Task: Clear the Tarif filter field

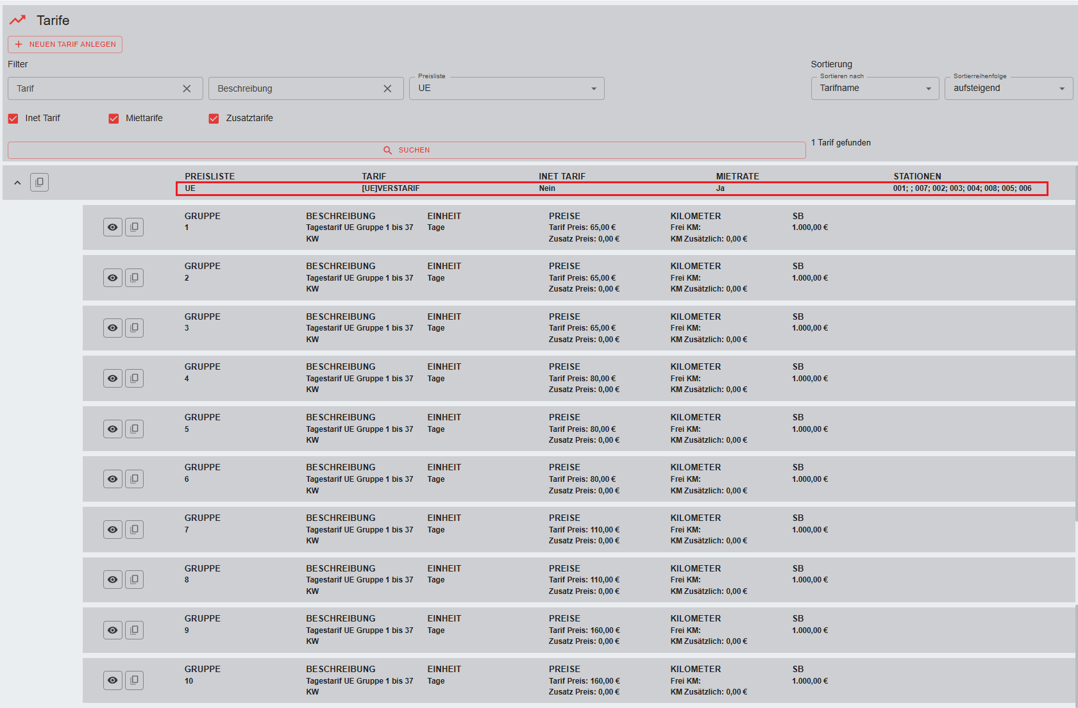Action: coord(187,89)
